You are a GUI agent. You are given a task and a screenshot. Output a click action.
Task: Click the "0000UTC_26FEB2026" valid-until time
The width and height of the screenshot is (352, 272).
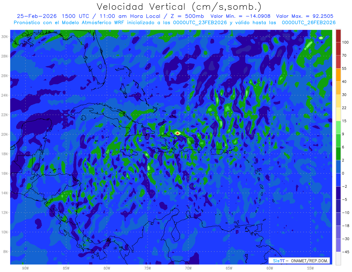pyautogui.click(x=309, y=22)
